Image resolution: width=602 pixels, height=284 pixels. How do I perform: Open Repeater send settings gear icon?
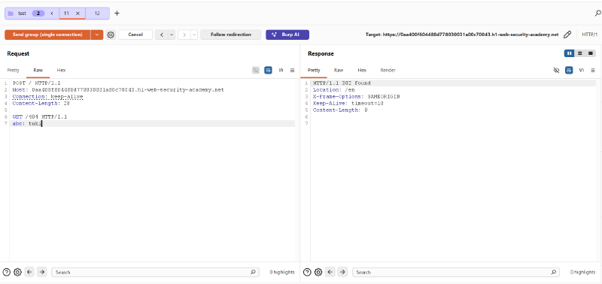coord(111,35)
